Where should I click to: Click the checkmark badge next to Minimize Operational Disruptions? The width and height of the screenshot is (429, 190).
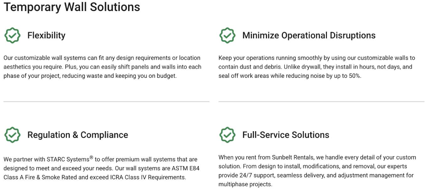tap(227, 35)
